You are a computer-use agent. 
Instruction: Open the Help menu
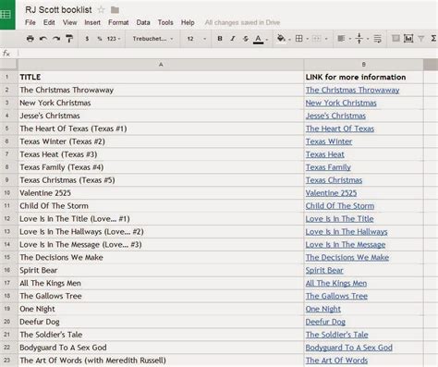pos(188,22)
